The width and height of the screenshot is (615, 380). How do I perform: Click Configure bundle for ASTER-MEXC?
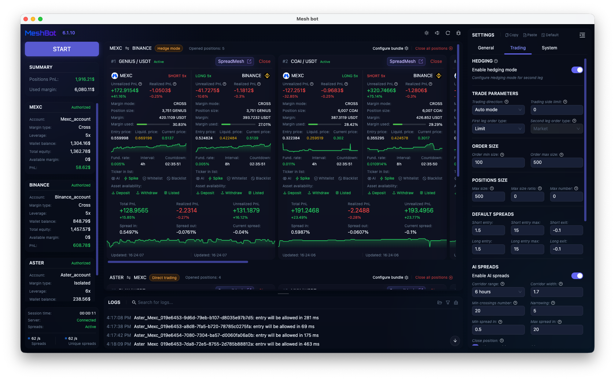(390, 277)
